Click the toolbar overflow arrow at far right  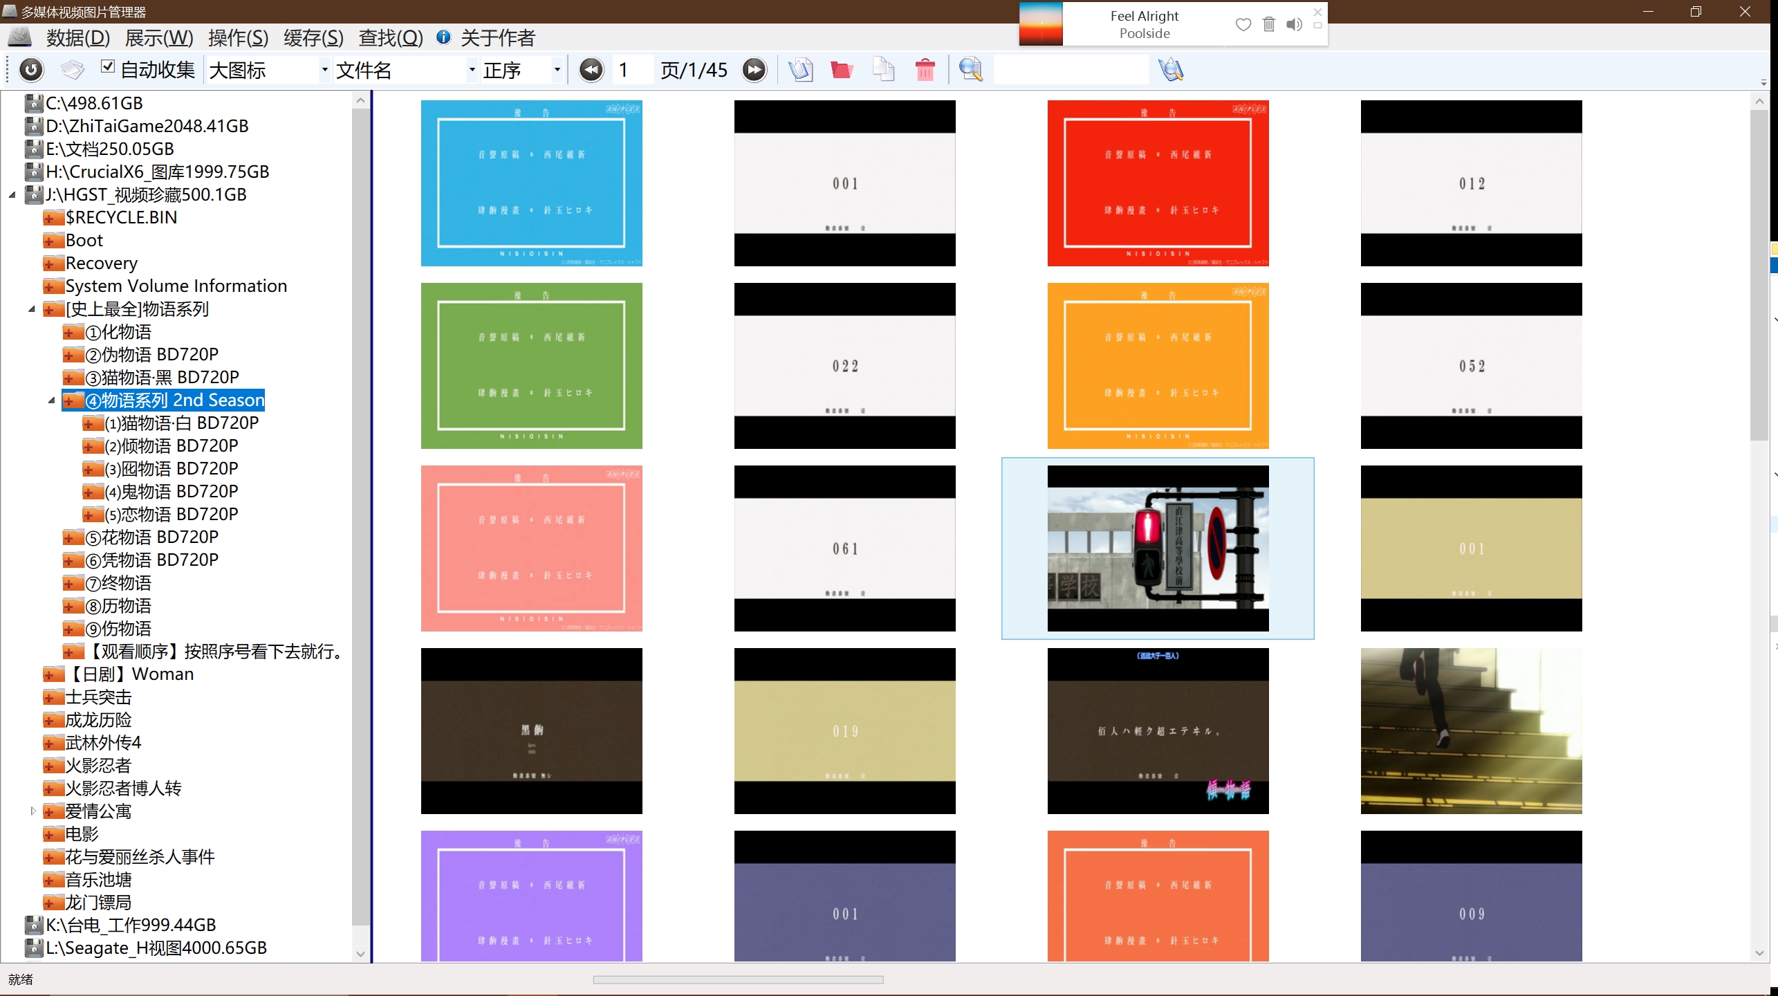pyautogui.click(x=1763, y=82)
